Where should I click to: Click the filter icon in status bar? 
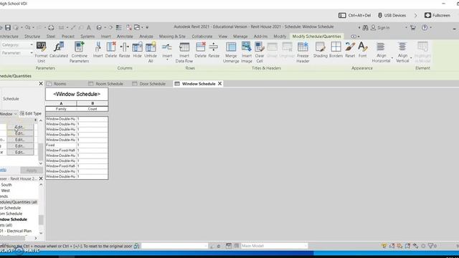[x=430, y=246]
